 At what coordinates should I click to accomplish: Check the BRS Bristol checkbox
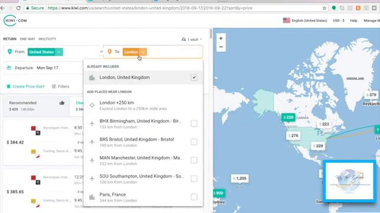(x=194, y=142)
